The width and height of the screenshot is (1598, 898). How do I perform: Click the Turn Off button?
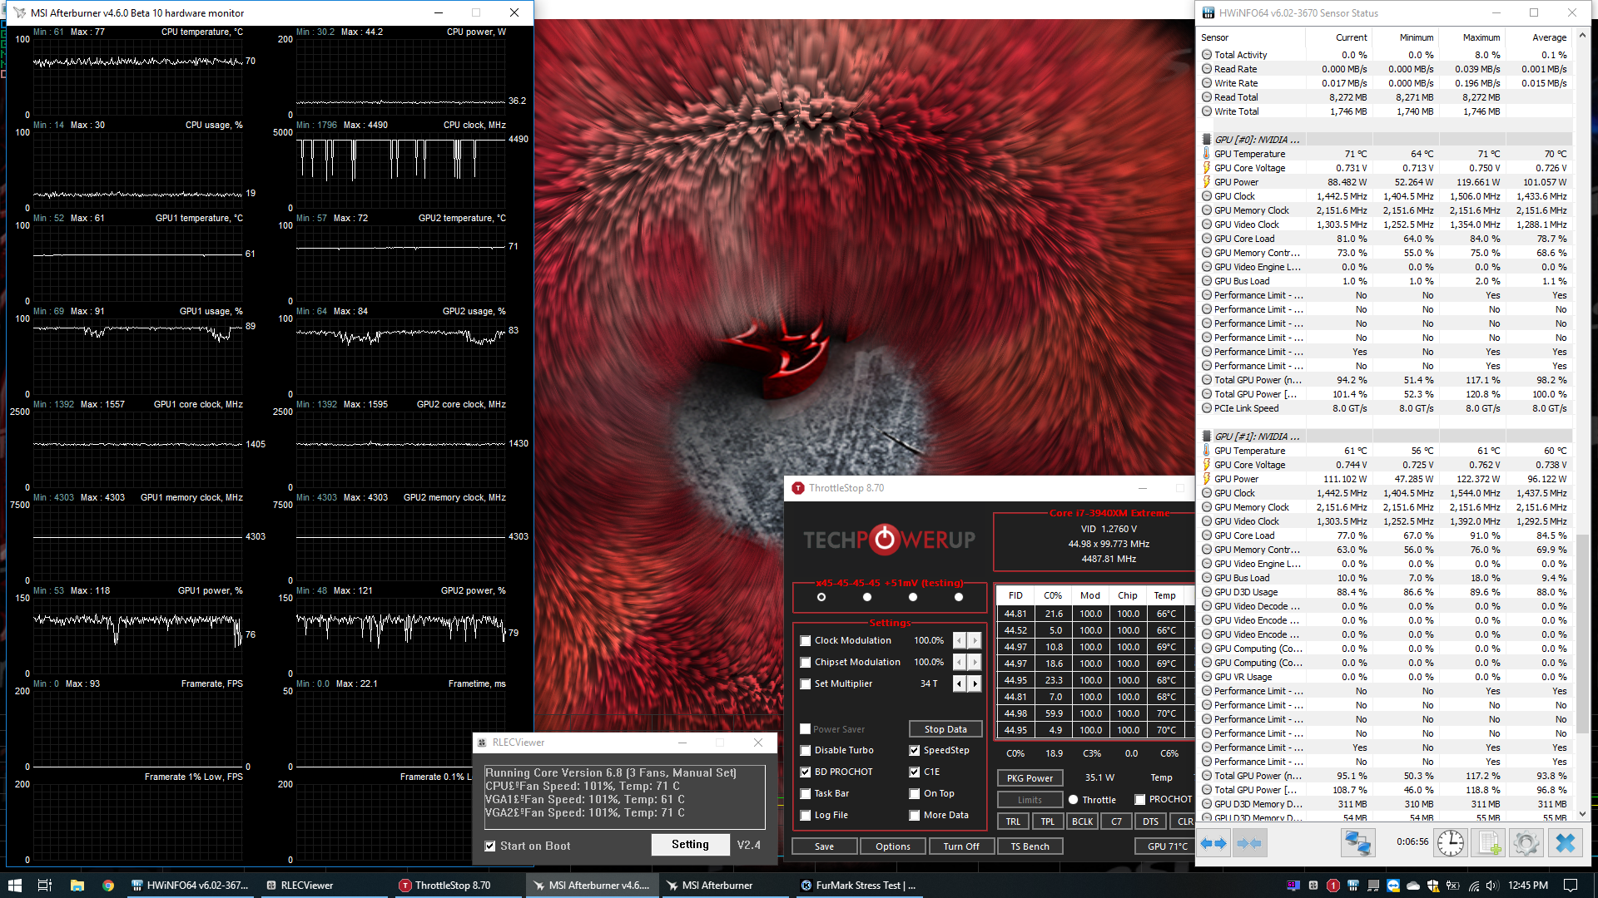tap(961, 846)
